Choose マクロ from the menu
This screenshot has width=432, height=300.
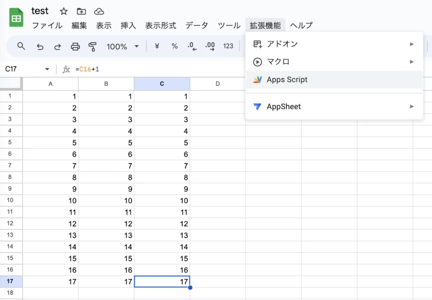pyautogui.click(x=334, y=62)
